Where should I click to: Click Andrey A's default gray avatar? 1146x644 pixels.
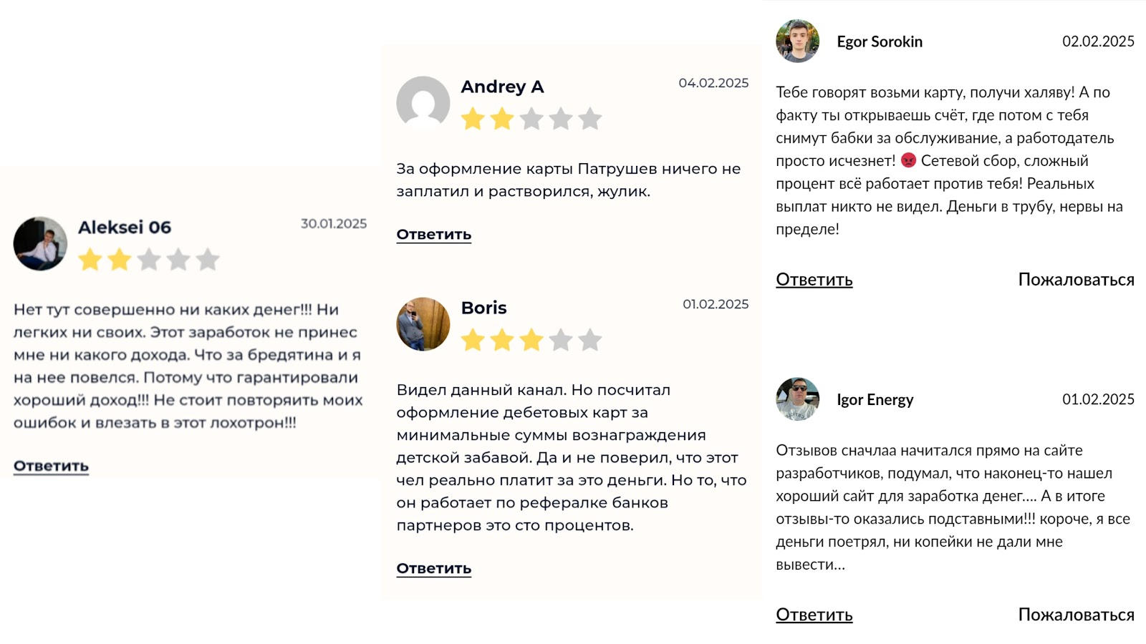(x=423, y=103)
